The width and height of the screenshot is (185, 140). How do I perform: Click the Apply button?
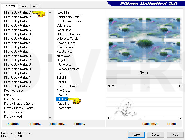pyautogui.click(x=136, y=135)
